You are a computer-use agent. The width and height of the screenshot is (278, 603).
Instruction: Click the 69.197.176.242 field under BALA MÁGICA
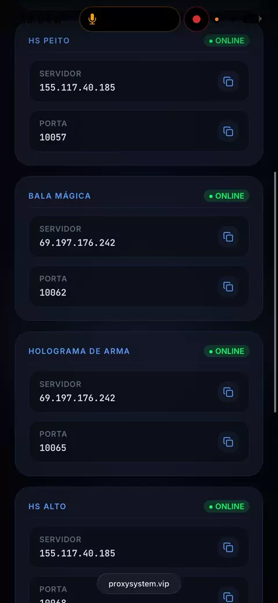coord(139,236)
